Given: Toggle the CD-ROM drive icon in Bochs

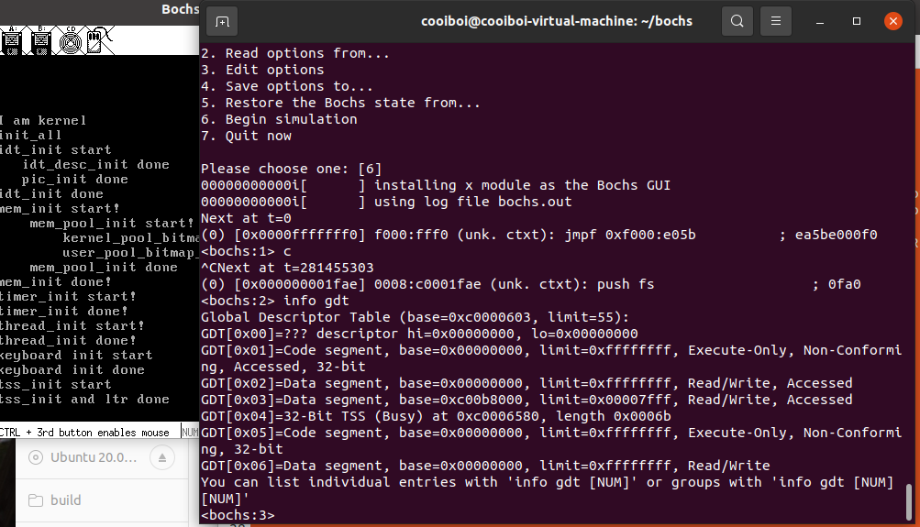Looking at the screenshot, I should click(x=71, y=40).
